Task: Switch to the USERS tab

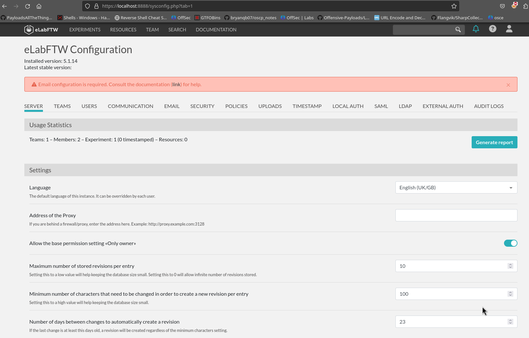Action: pos(89,106)
